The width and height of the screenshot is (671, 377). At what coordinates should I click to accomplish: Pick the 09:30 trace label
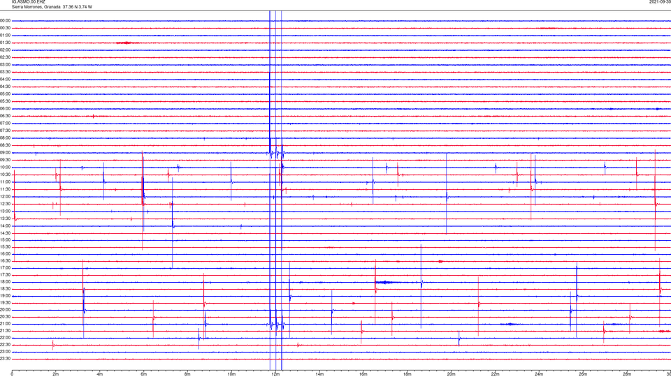tap(5, 161)
